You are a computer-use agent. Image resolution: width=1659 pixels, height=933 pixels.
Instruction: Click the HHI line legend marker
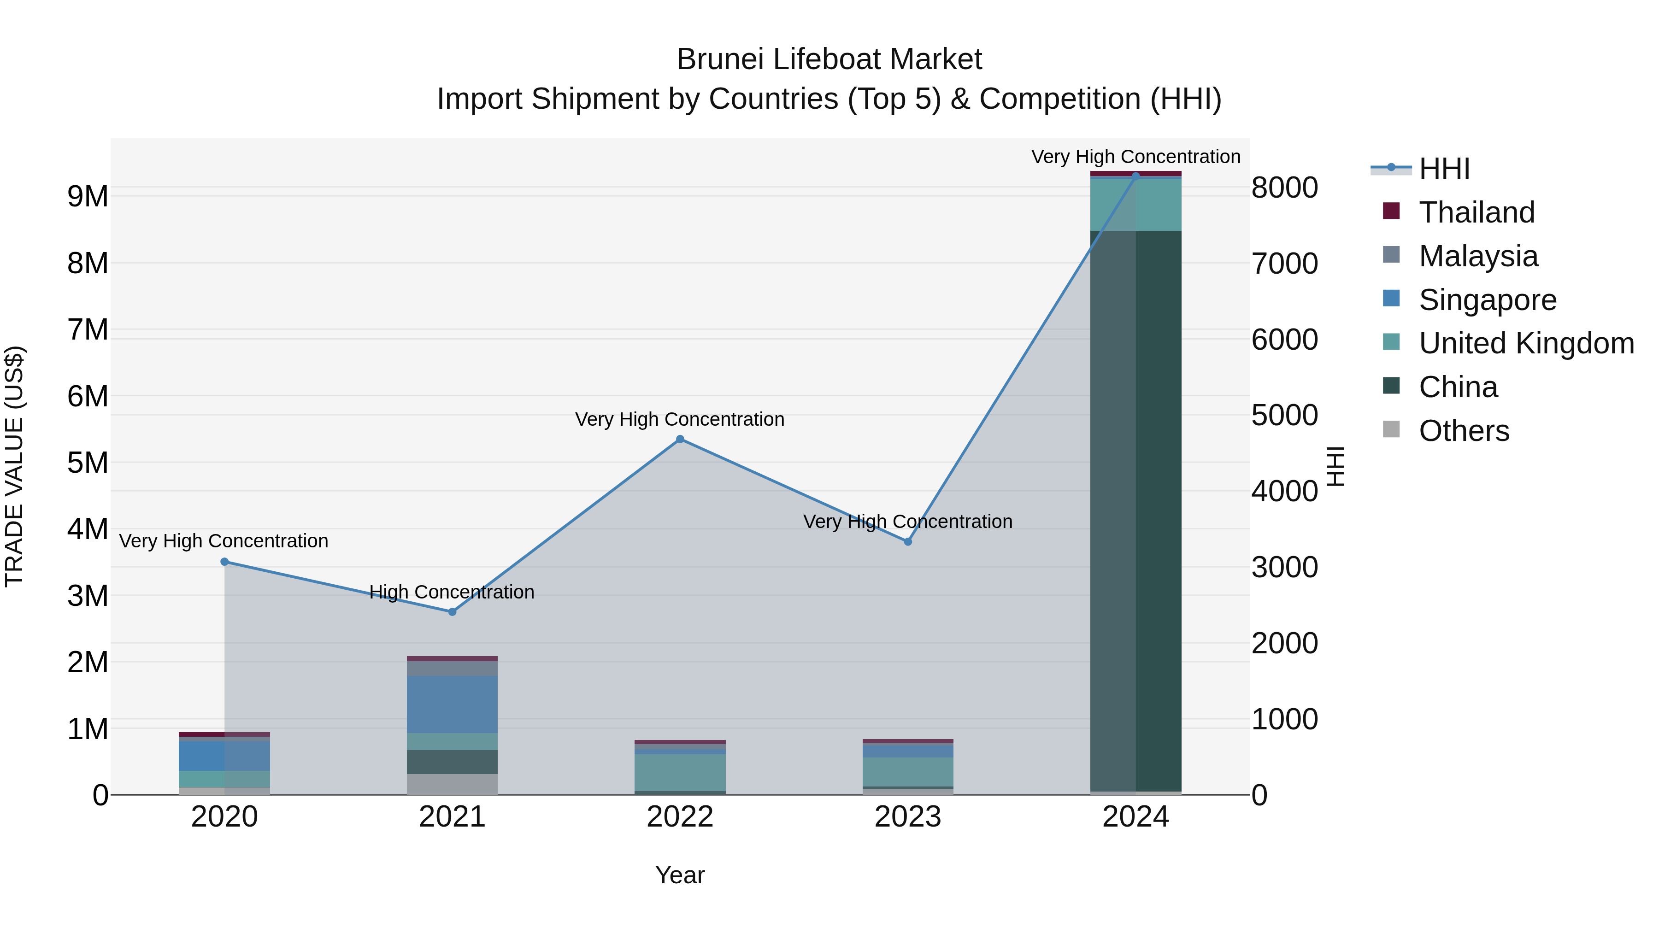[x=1391, y=168]
